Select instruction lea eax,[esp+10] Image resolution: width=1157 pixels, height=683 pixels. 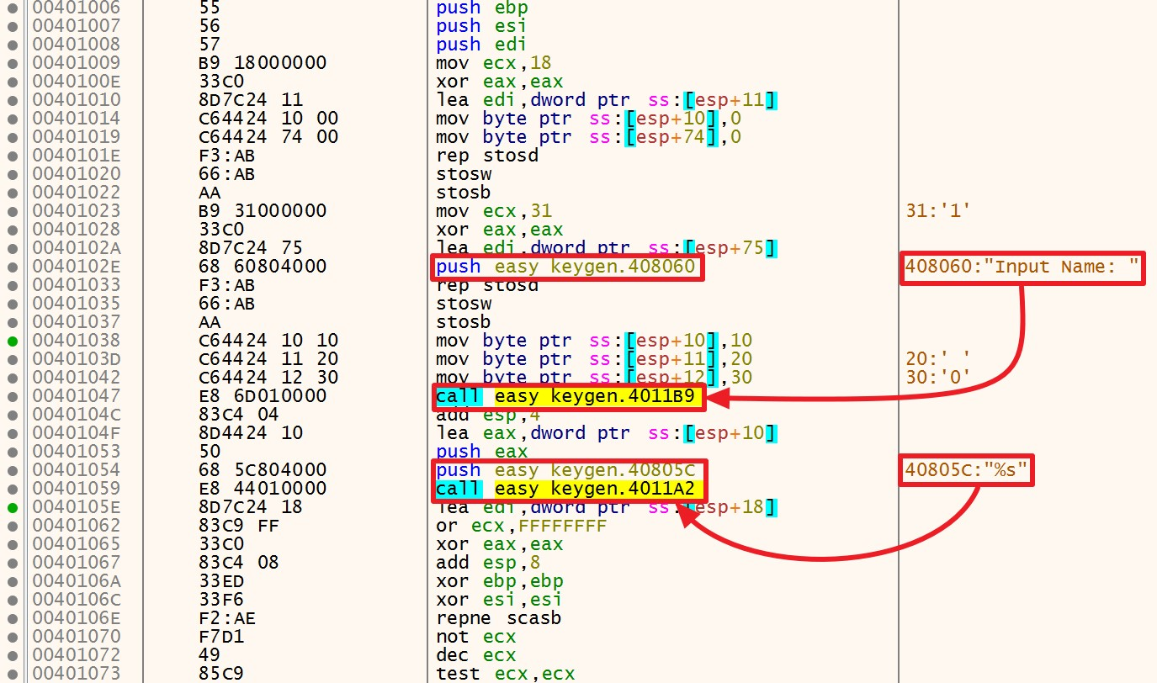pos(607,433)
